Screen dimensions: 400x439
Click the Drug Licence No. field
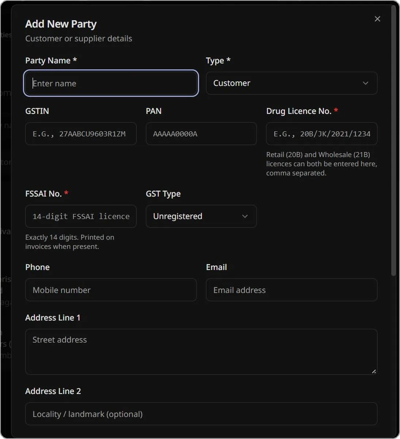pos(321,134)
